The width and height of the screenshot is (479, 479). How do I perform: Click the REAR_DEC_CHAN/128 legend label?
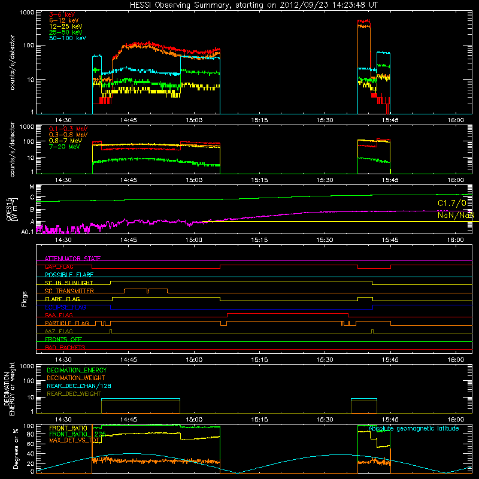[x=79, y=386]
